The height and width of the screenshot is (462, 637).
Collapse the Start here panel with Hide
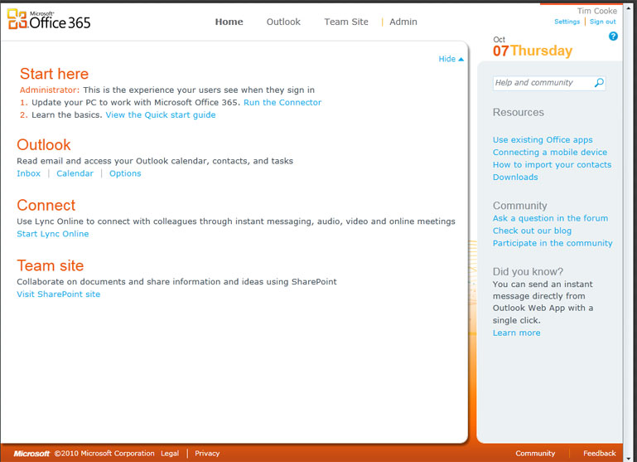coord(451,59)
